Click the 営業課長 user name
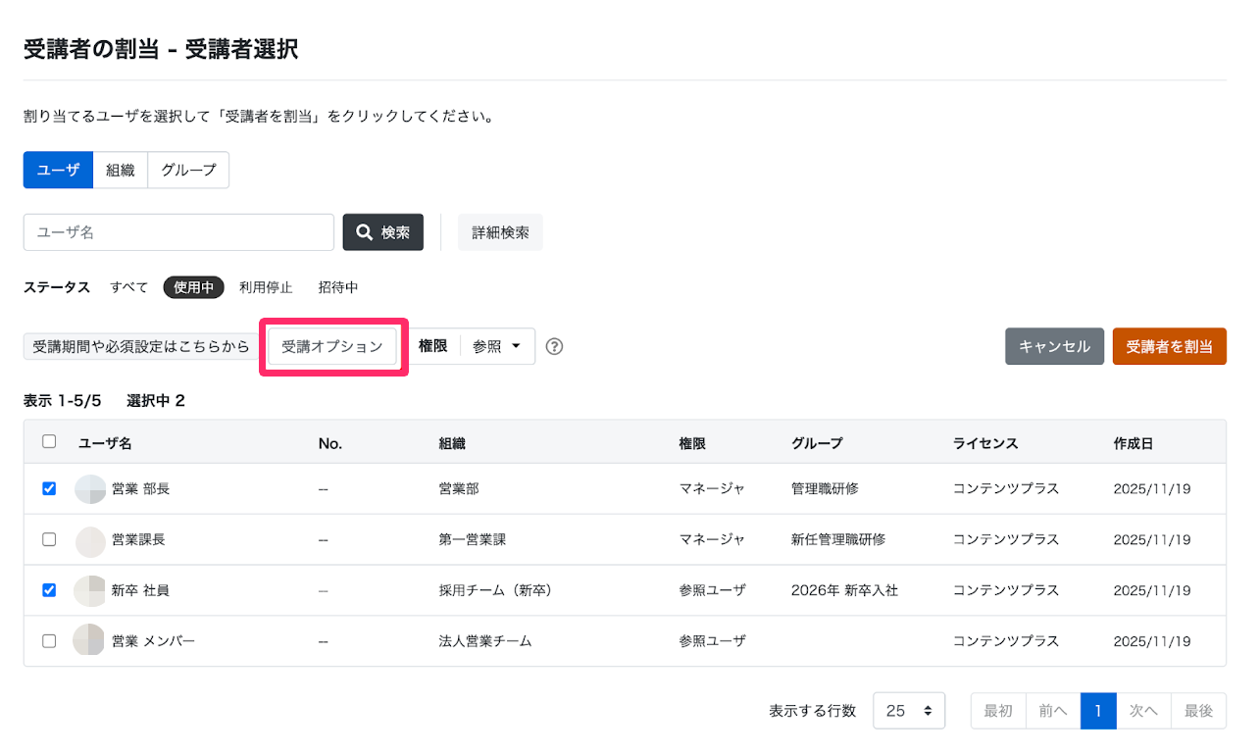The image size is (1260, 754). point(138,539)
